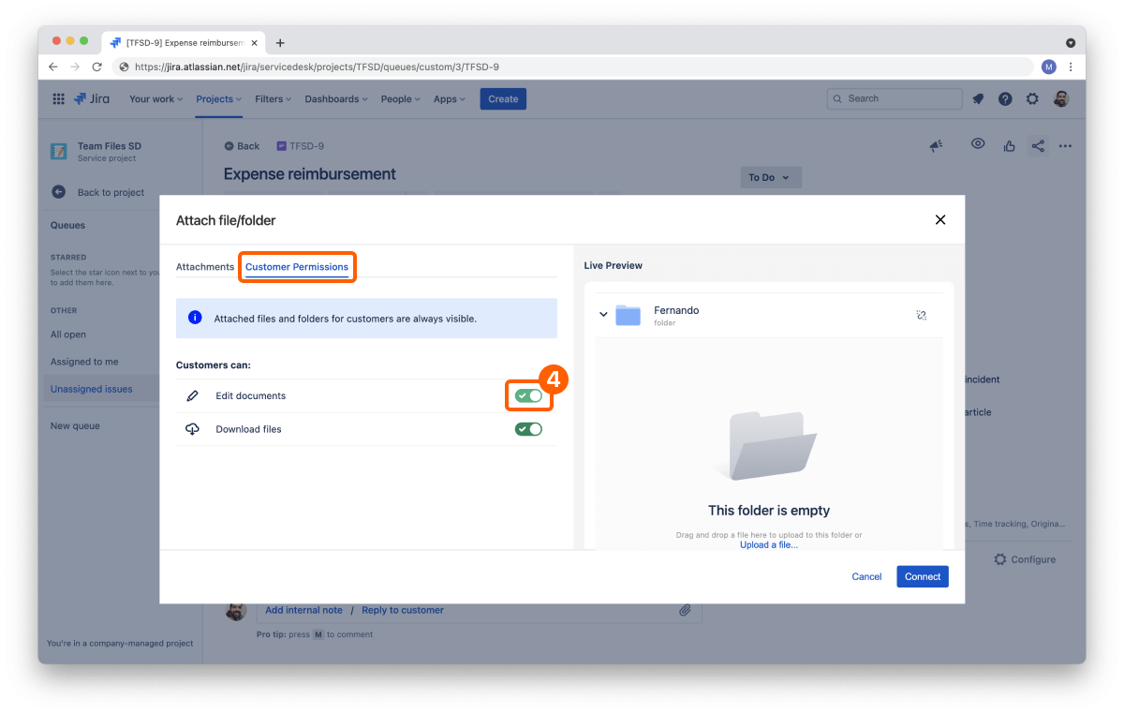Click the Back button above issue title
1124x714 pixels.
click(242, 146)
